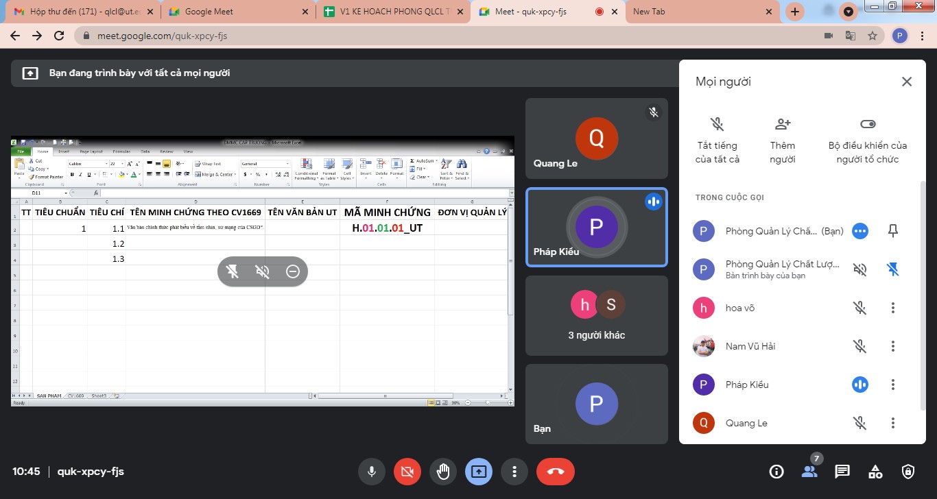Toggle the microphone button
The width and height of the screenshot is (937, 499).
click(x=372, y=472)
